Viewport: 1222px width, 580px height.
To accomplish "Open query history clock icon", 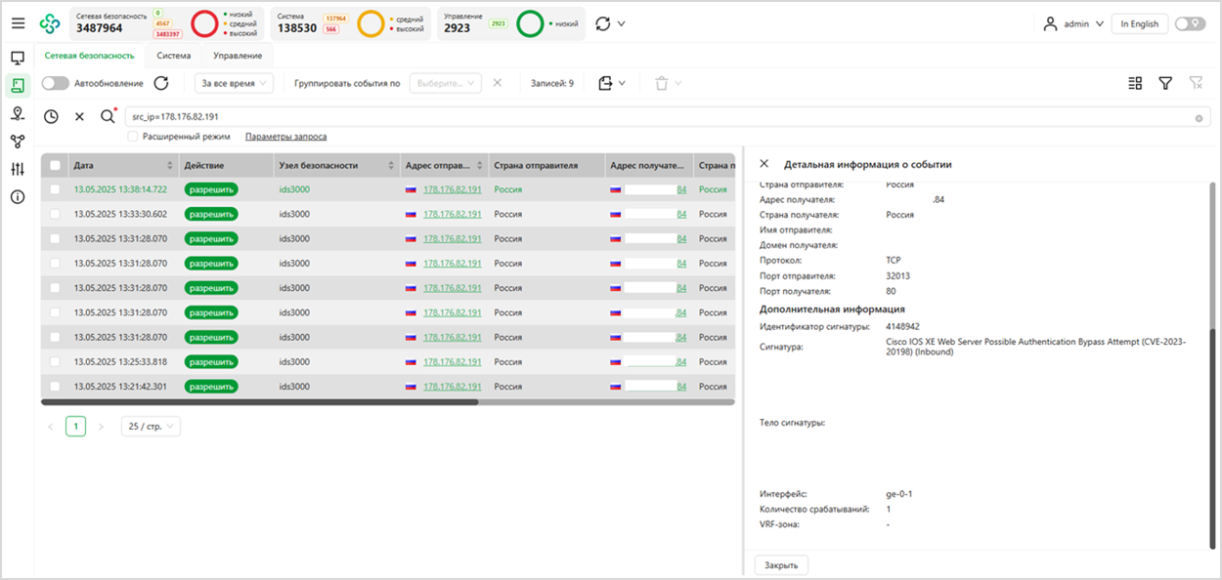I will pyautogui.click(x=51, y=117).
